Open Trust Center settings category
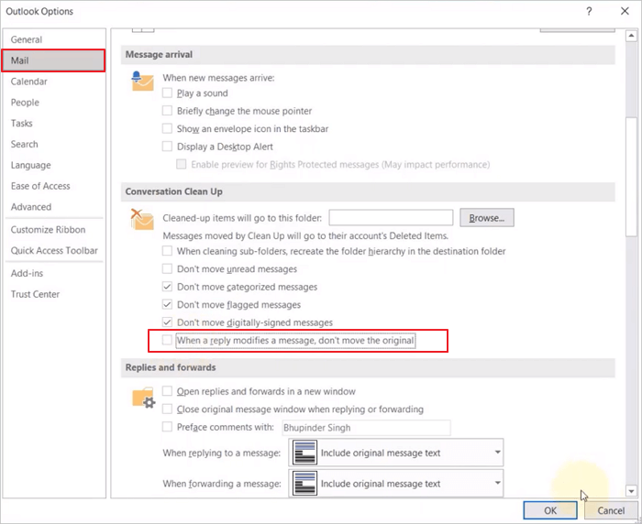 pyautogui.click(x=35, y=294)
